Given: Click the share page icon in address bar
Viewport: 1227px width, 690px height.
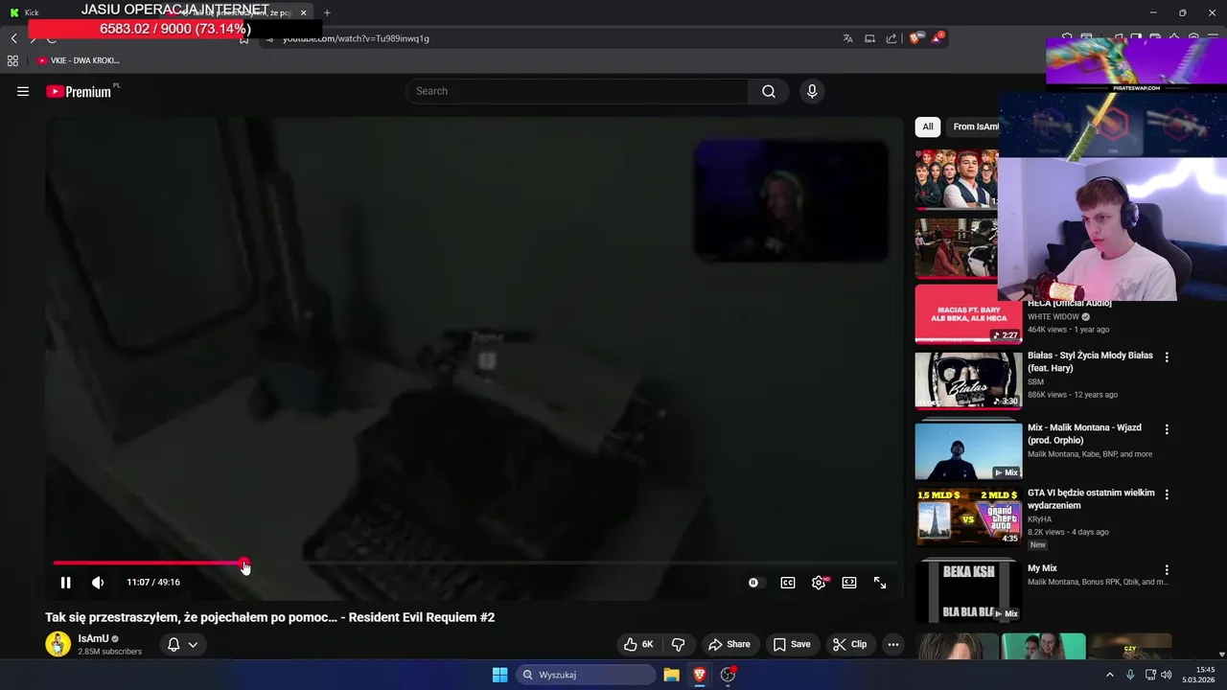Looking at the screenshot, I should click(x=891, y=38).
